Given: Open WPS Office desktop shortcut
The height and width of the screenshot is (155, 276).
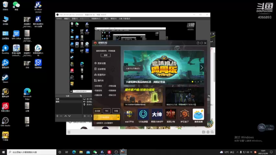Looking at the screenshot, I should click(x=16, y=35).
